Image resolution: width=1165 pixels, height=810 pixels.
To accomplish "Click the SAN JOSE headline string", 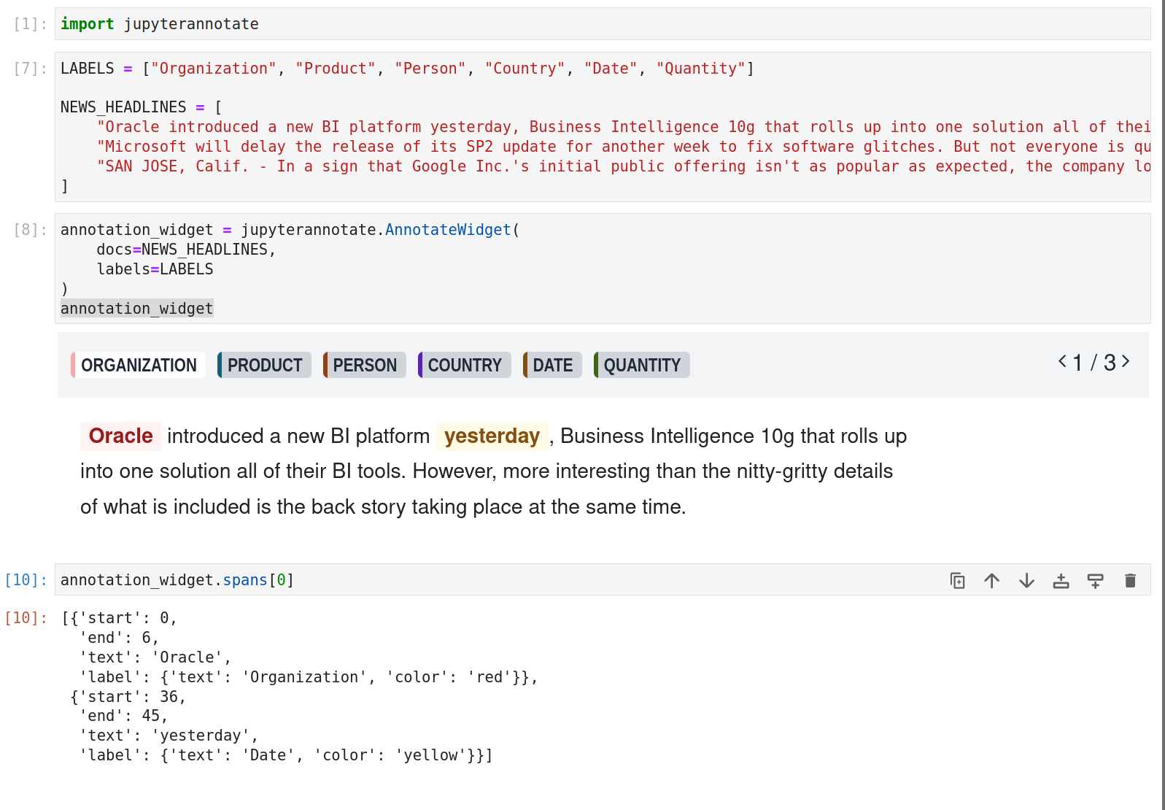I will pos(624,166).
